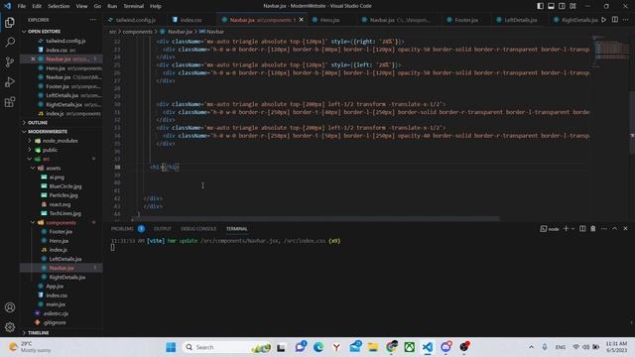This screenshot has height=357, width=635.
Task: Open the Explorer view in activity bar
Action: [x=10, y=22]
